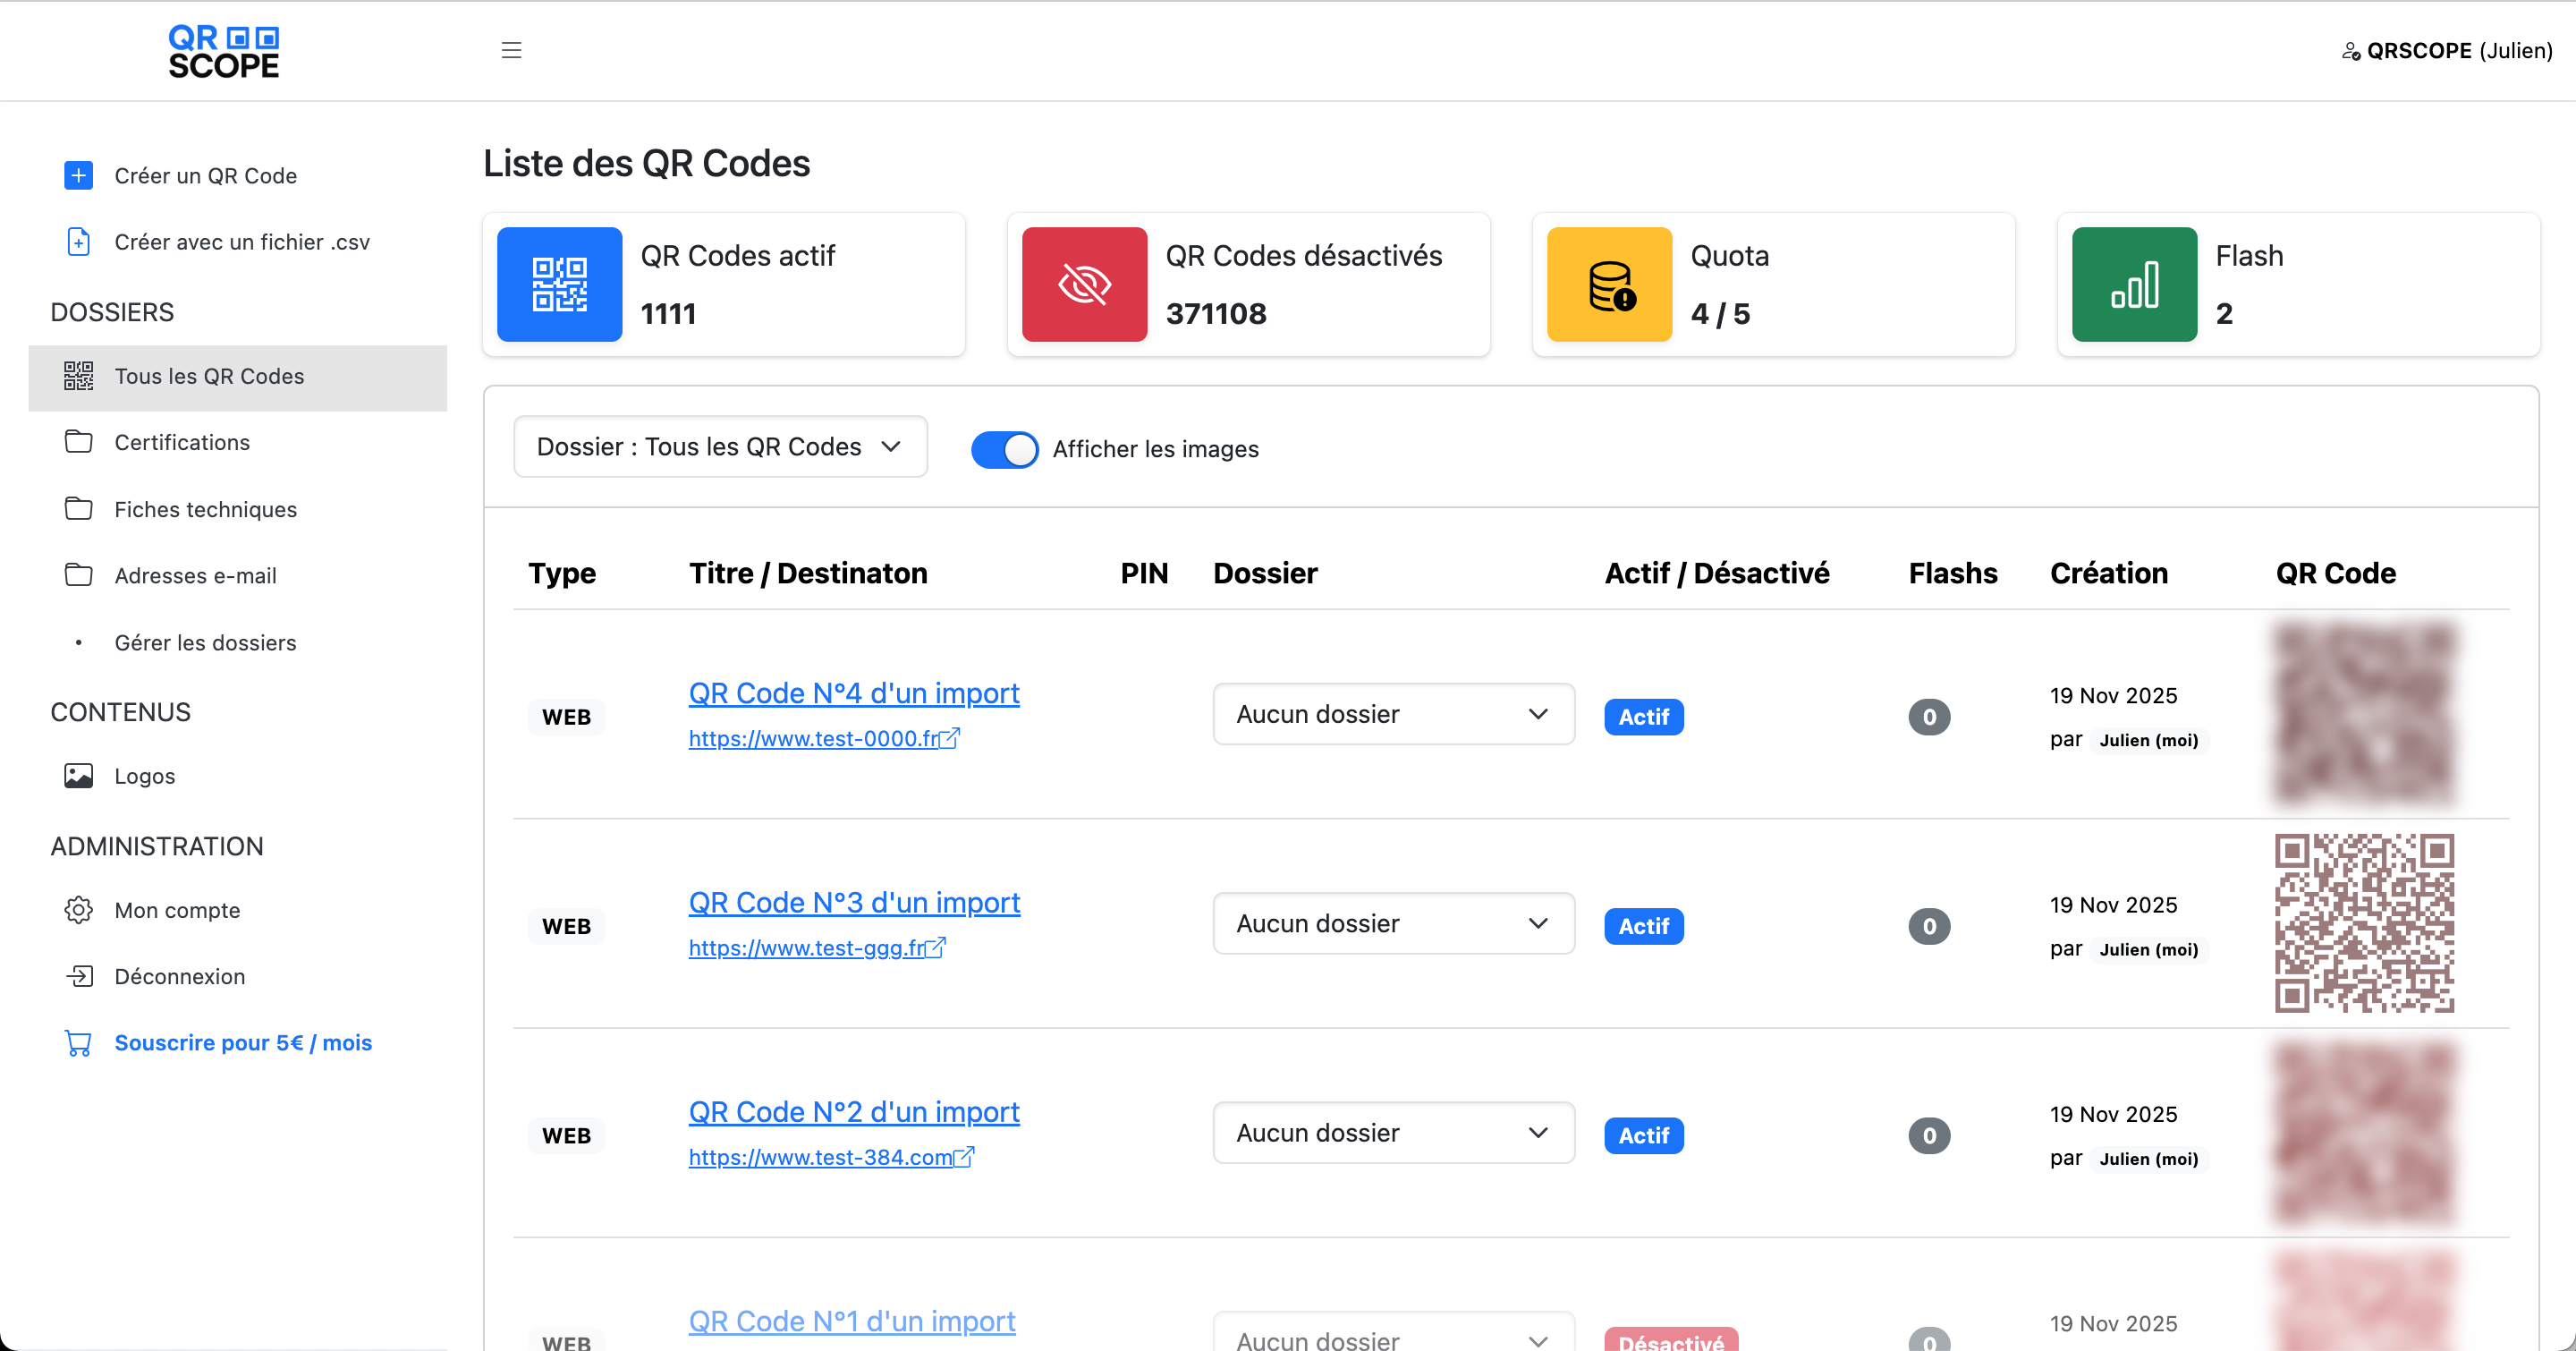Open the Aucun dossier dropdown for QR Code N°4

tap(1392, 714)
